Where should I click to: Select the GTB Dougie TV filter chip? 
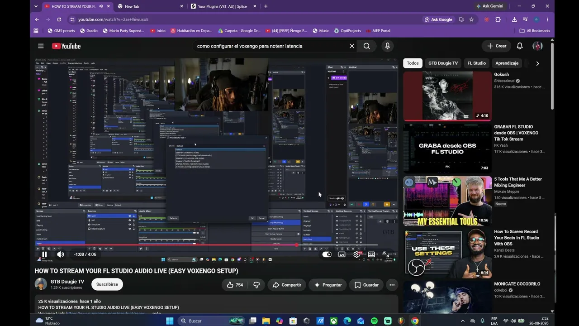click(443, 63)
